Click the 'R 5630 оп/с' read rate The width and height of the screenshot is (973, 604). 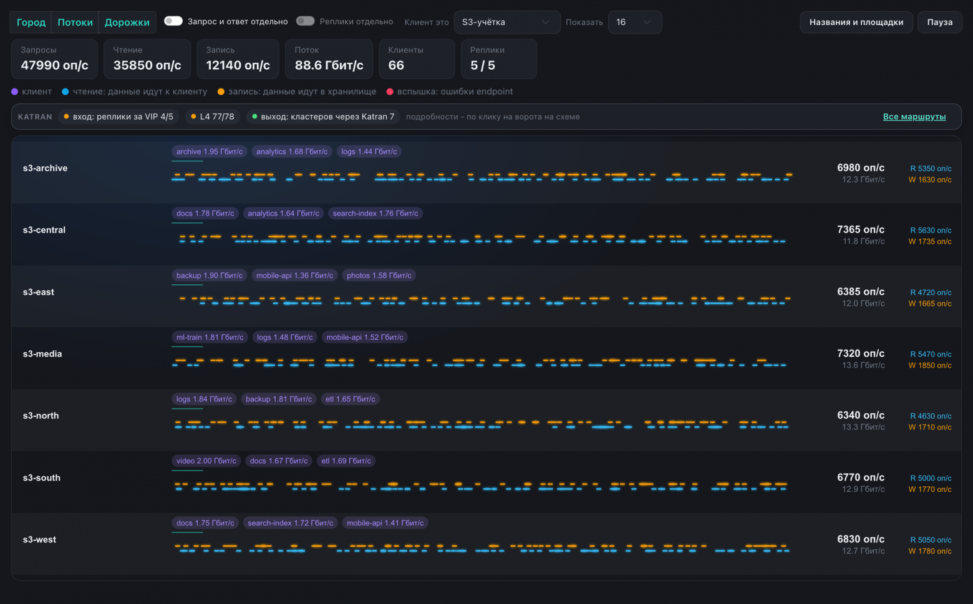pos(931,231)
